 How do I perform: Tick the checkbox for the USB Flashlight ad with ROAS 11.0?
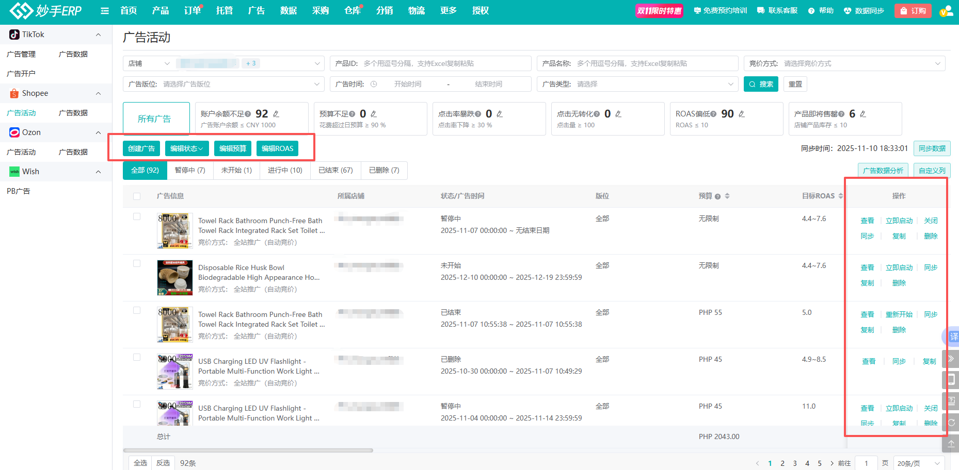point(137,404)
